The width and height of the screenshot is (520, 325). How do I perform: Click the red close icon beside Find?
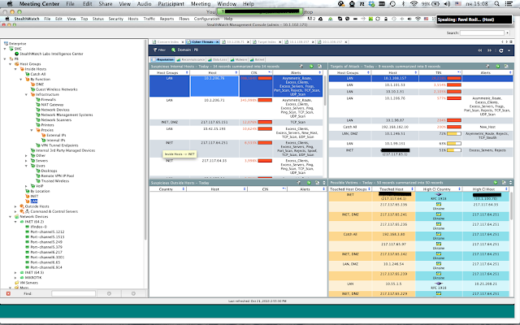8,293
